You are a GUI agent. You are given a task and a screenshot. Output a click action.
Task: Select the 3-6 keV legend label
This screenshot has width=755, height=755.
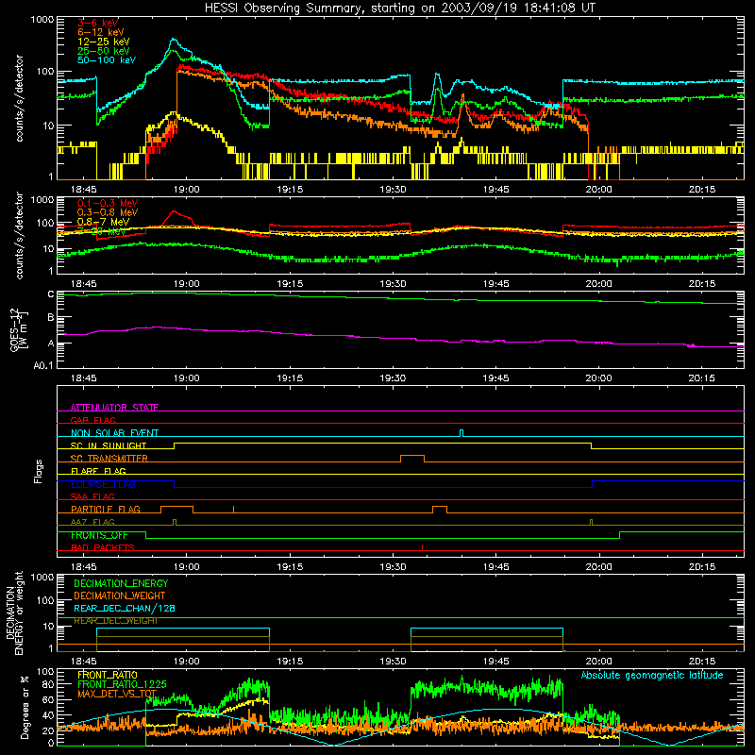[98, 23]
